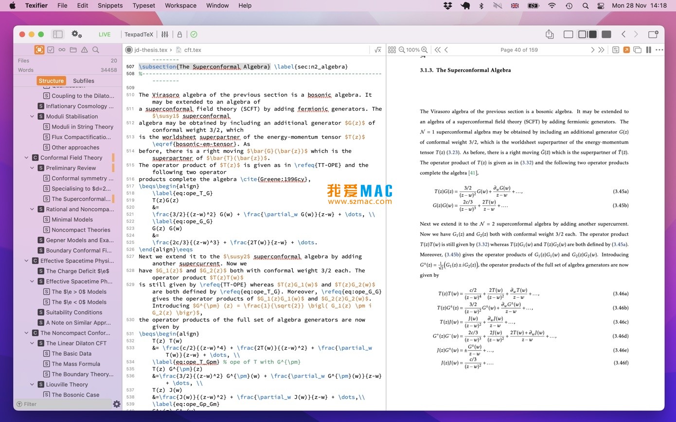Click the 100% zoom level control
This screenshot has width=676, height=422.
tap(413, 50)
